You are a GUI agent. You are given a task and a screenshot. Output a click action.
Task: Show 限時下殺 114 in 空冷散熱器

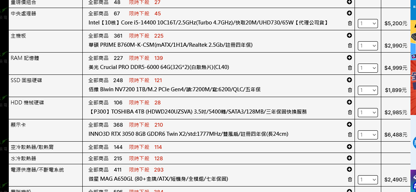145,147
